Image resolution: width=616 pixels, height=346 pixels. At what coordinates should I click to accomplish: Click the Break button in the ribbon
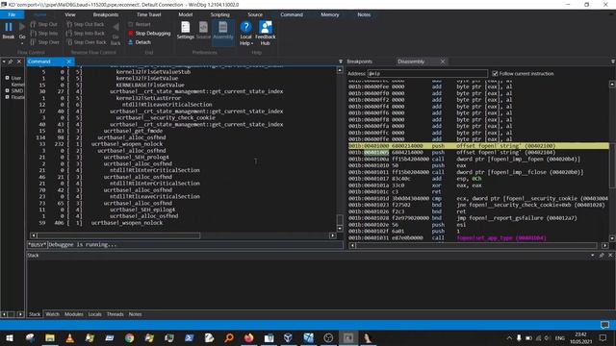9,31
